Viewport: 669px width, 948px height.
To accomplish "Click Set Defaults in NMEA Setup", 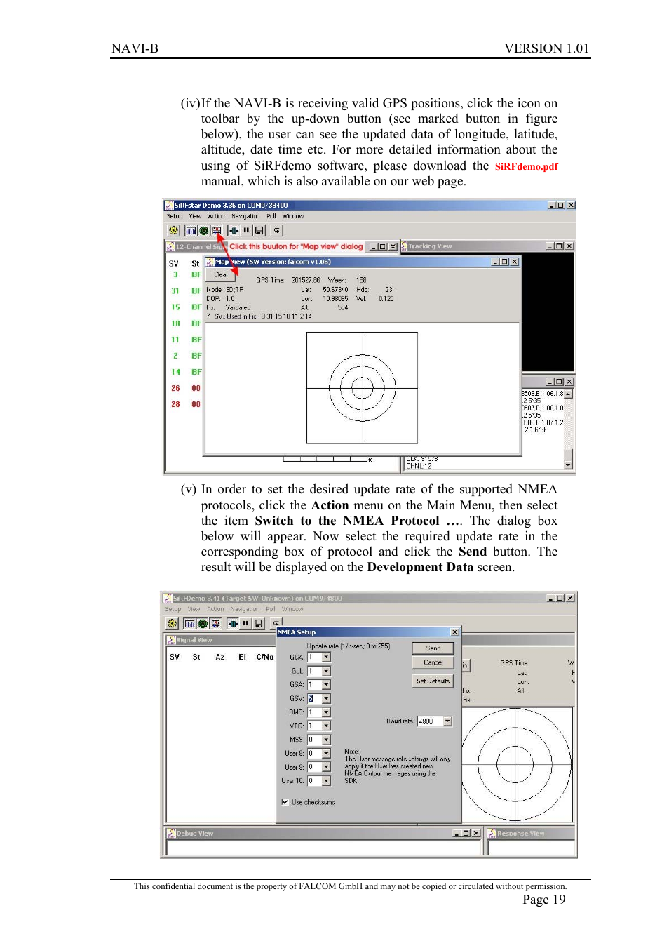I will coord(433,681).
